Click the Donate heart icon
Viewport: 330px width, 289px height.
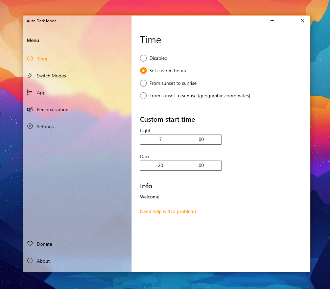pyautogui.click(x=30, y=244)
